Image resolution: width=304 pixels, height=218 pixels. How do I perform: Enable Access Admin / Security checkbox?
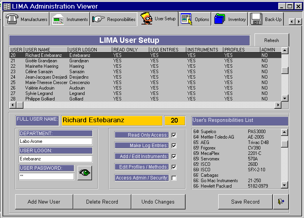coord(174,178)
